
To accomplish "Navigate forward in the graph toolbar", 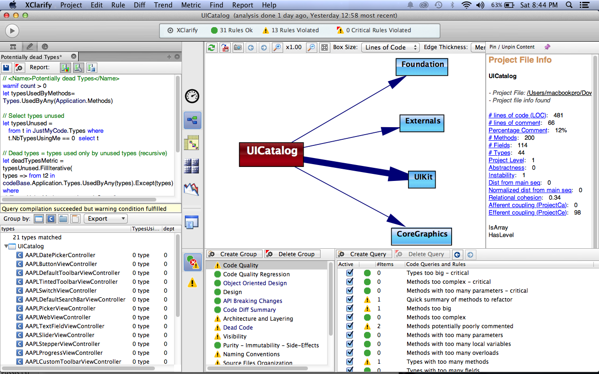I will tap(264, 47).
